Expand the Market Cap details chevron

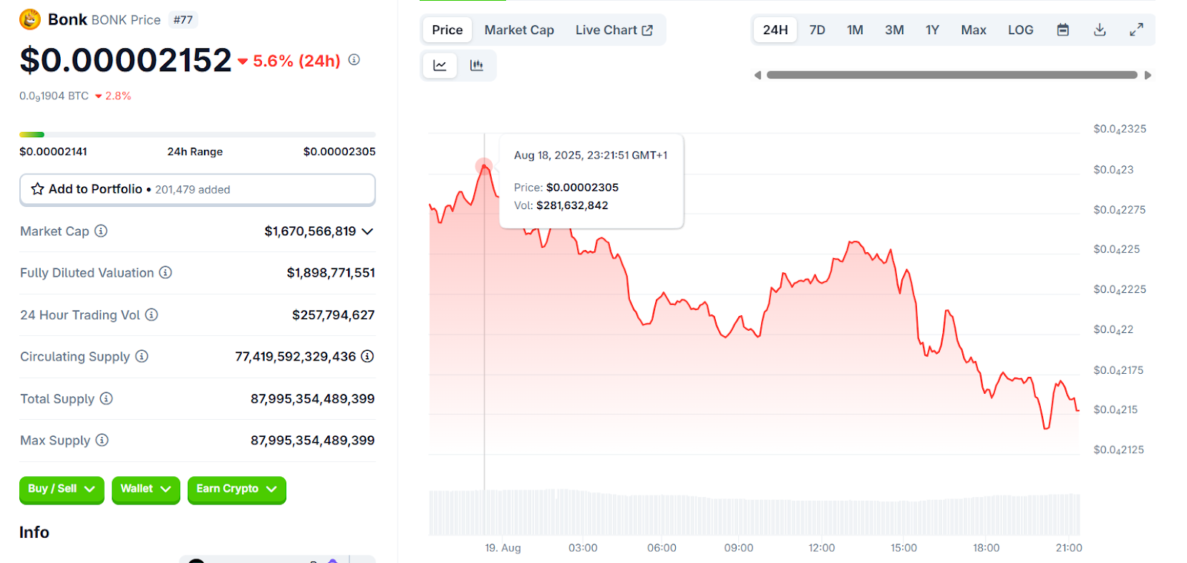[x=367, y=231]
